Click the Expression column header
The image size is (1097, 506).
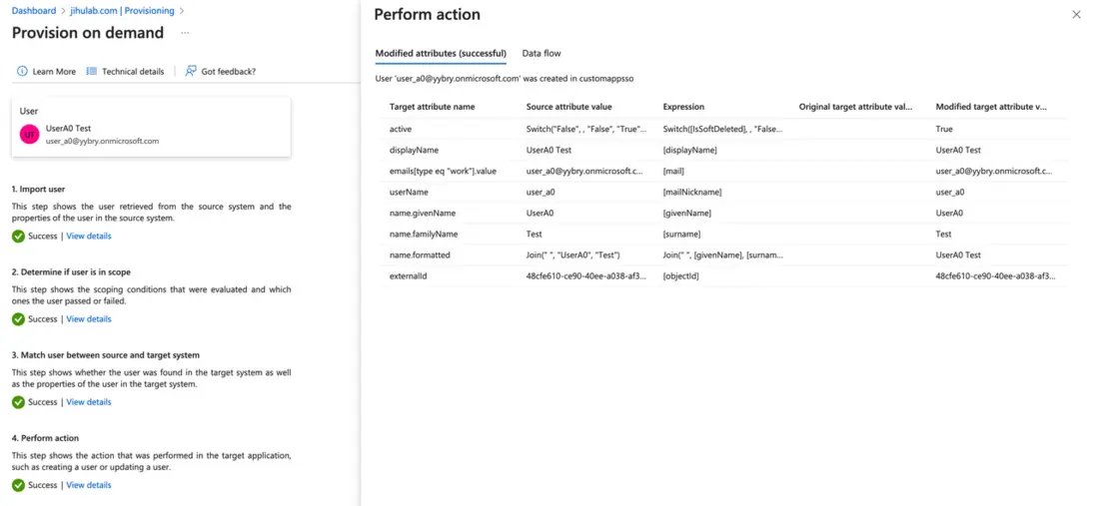683,107
